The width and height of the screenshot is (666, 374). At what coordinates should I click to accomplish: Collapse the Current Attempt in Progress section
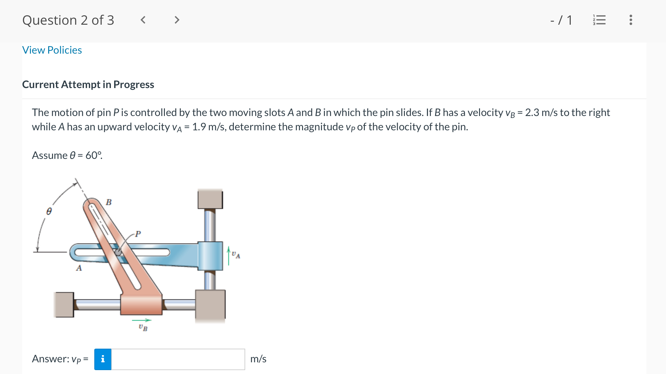click(x=88, y=84)
